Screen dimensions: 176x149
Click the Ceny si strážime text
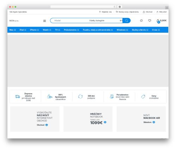point(154,97)
